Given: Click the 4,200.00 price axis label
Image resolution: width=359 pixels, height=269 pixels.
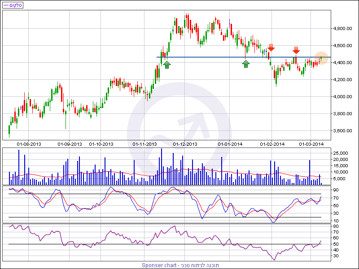Looking at the screenshot, I should [343, 80].
